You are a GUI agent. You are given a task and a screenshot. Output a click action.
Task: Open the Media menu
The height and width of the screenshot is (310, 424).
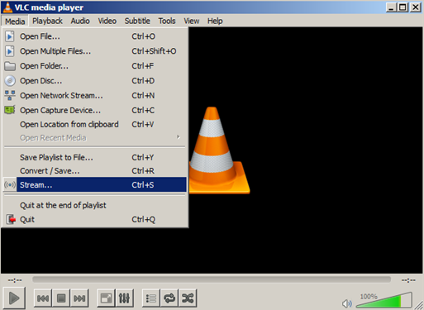point(15,21)
